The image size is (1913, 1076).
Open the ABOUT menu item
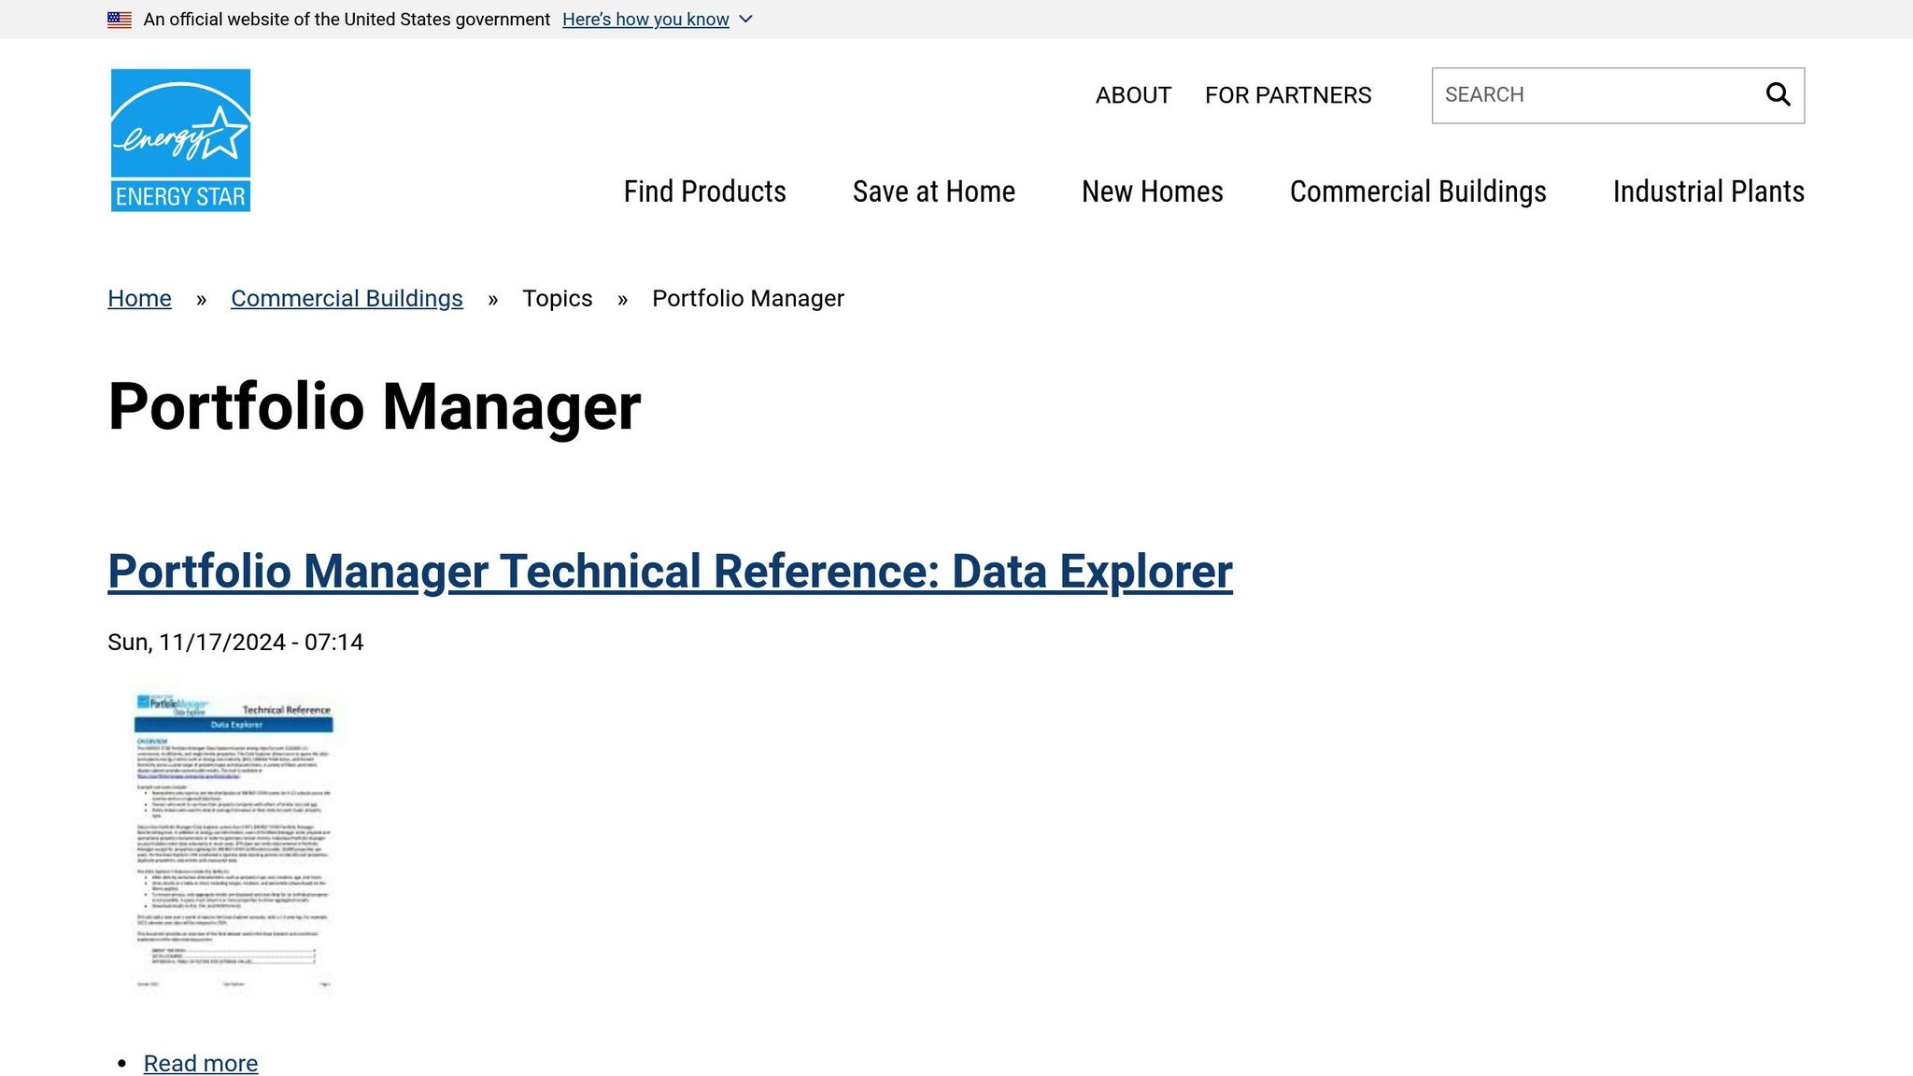point(1133,95)
